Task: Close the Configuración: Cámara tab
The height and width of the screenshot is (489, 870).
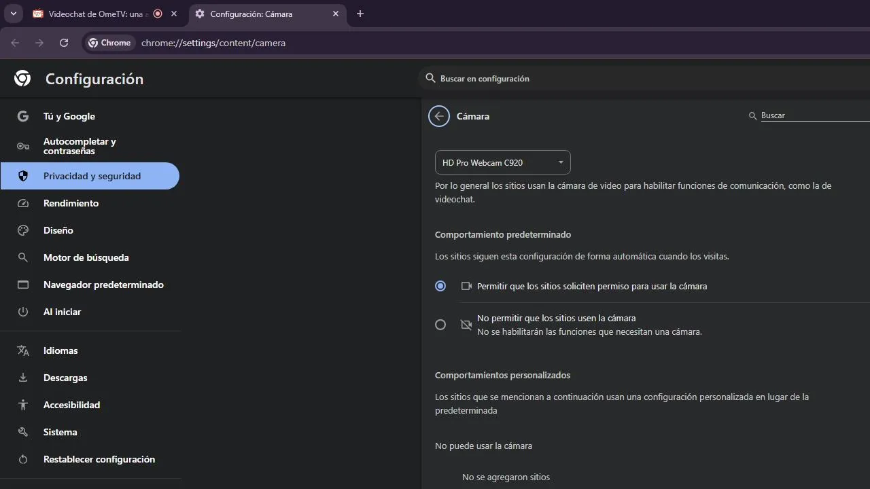Action: pos(336,14)
